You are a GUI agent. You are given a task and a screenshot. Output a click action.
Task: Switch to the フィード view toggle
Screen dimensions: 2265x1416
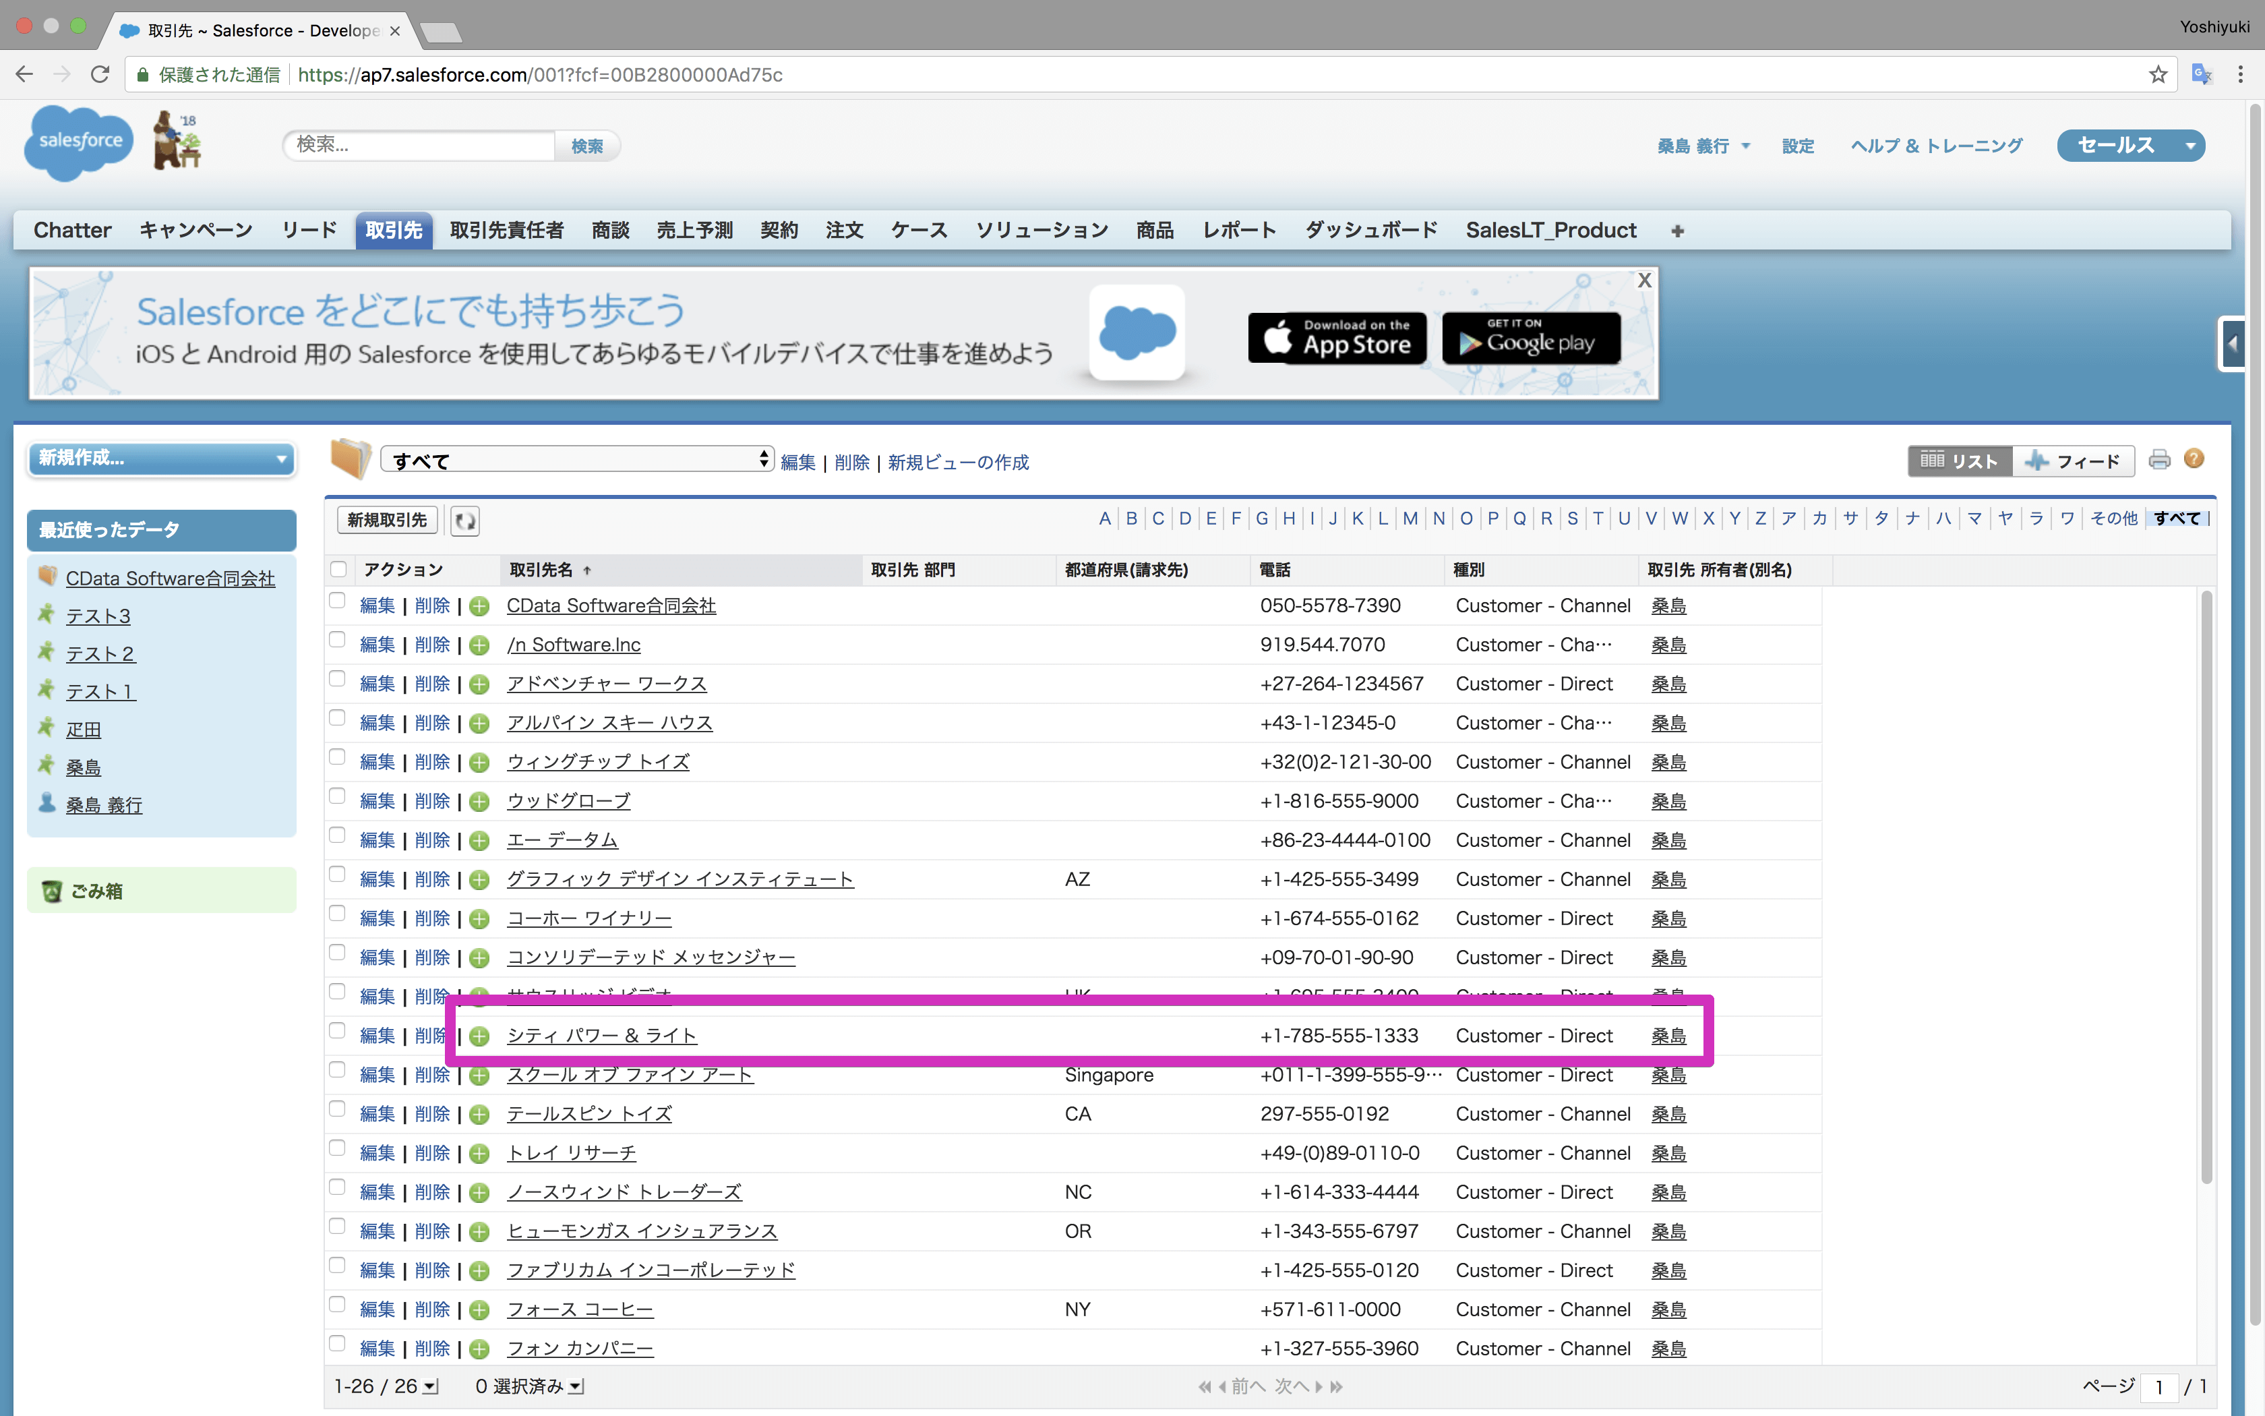pyautogui.click(x=2073, y=461)
